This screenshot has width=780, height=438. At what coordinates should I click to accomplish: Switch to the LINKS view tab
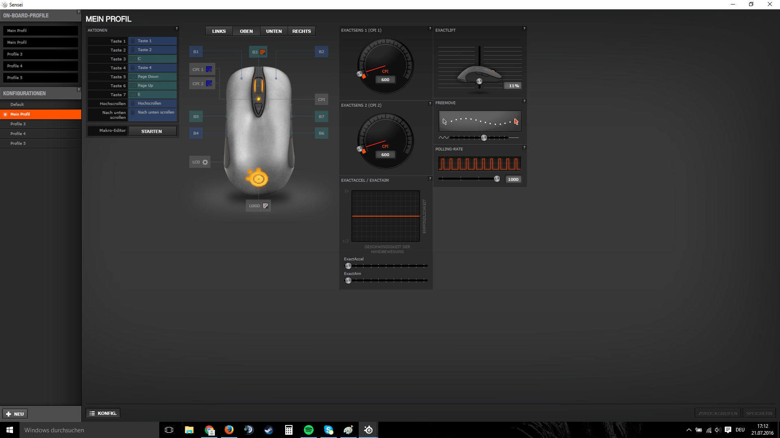tap(219, 31)
